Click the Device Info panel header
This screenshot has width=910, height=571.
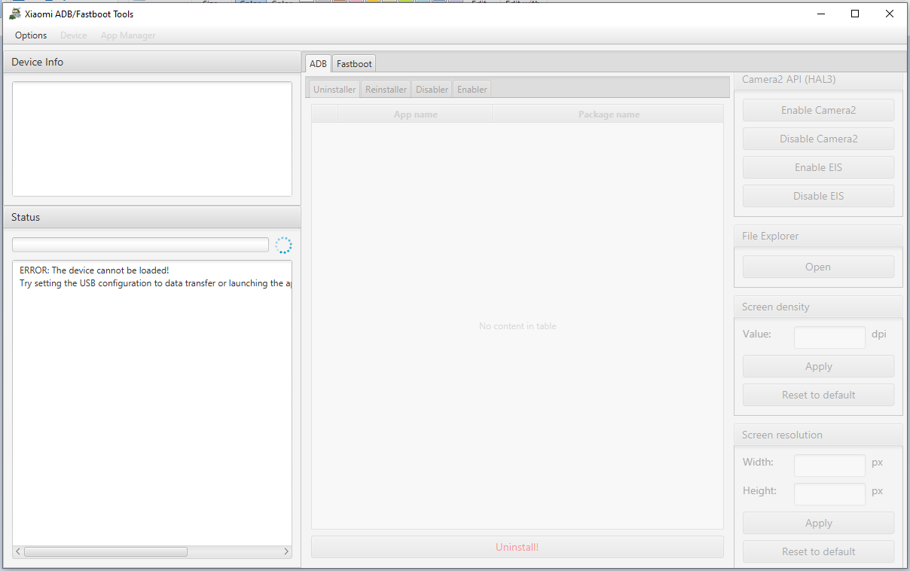click(x=152, y=63)
